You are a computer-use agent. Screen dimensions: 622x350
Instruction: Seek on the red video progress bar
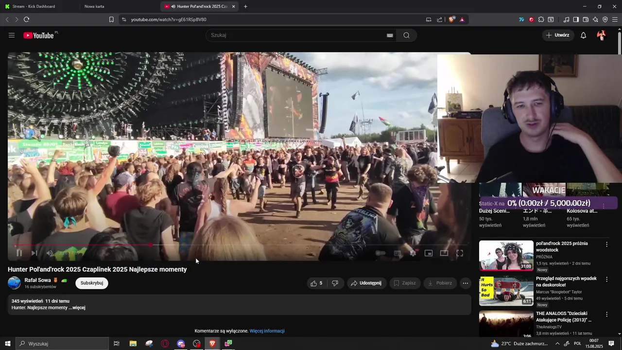(x=240, y=245)
